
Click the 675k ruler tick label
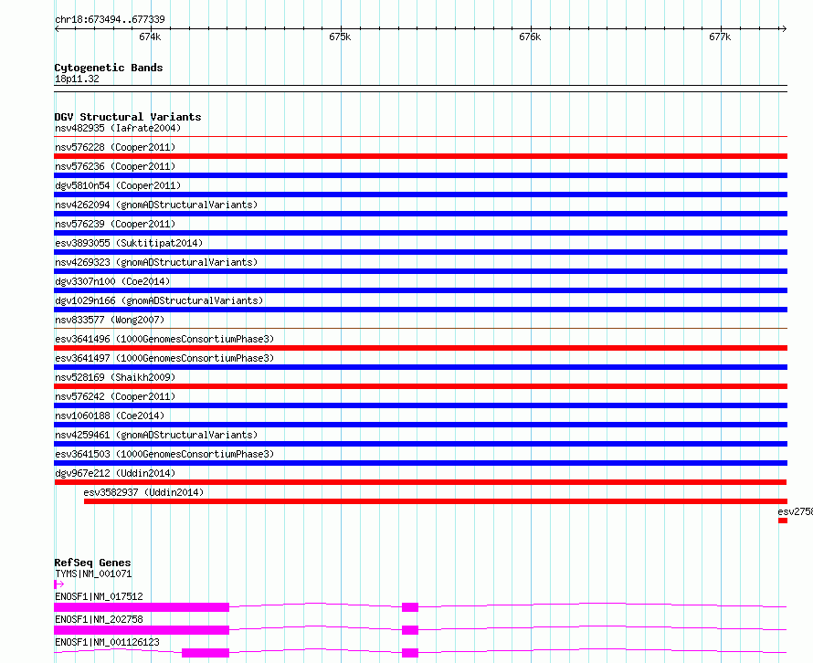click(340, 37)
